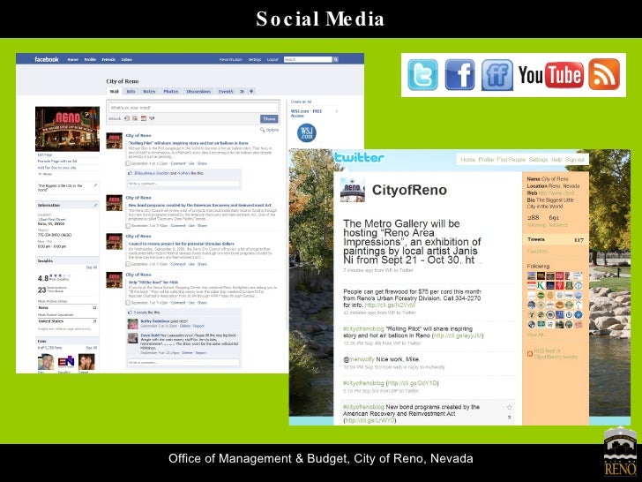
Task: Click Home in Twitter navigation
Action: click(x=468, y=160)
